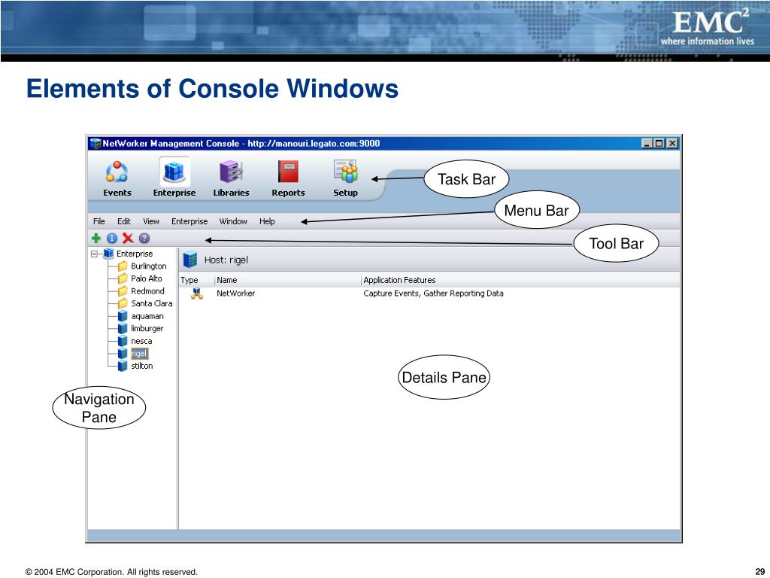The height and width of the screenshot is (578, 770).
Task: Select the Enterprise root label in tree
Action: click(x=135, y=254)
